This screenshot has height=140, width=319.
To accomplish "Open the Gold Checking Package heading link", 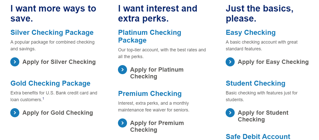I will coord(50,83).
